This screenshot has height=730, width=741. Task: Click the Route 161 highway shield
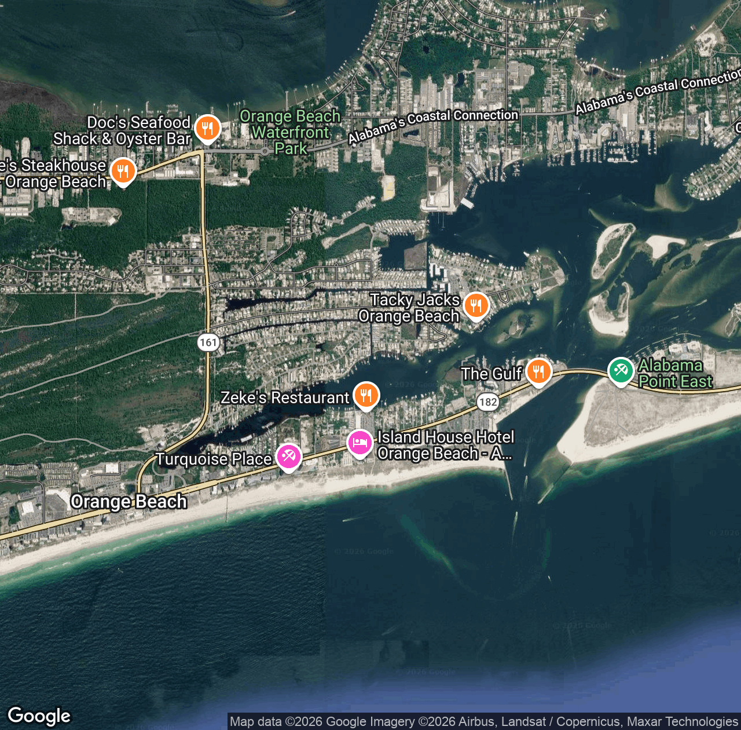tap(207, 342)
